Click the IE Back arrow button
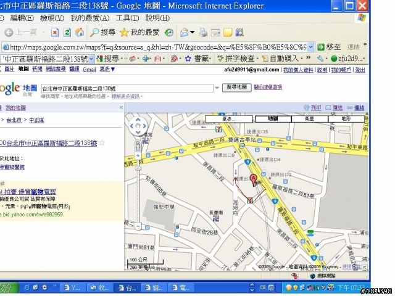This screenshot has width=395, height=296. [9, 32]
